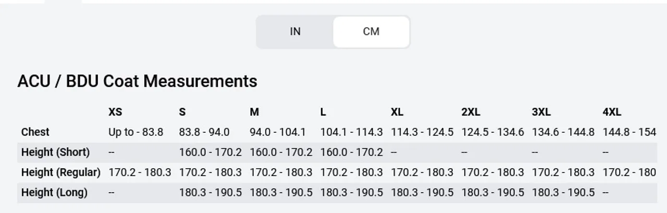Select the 3XL size column header
The image size is (667, 213).
pos(541,112)
